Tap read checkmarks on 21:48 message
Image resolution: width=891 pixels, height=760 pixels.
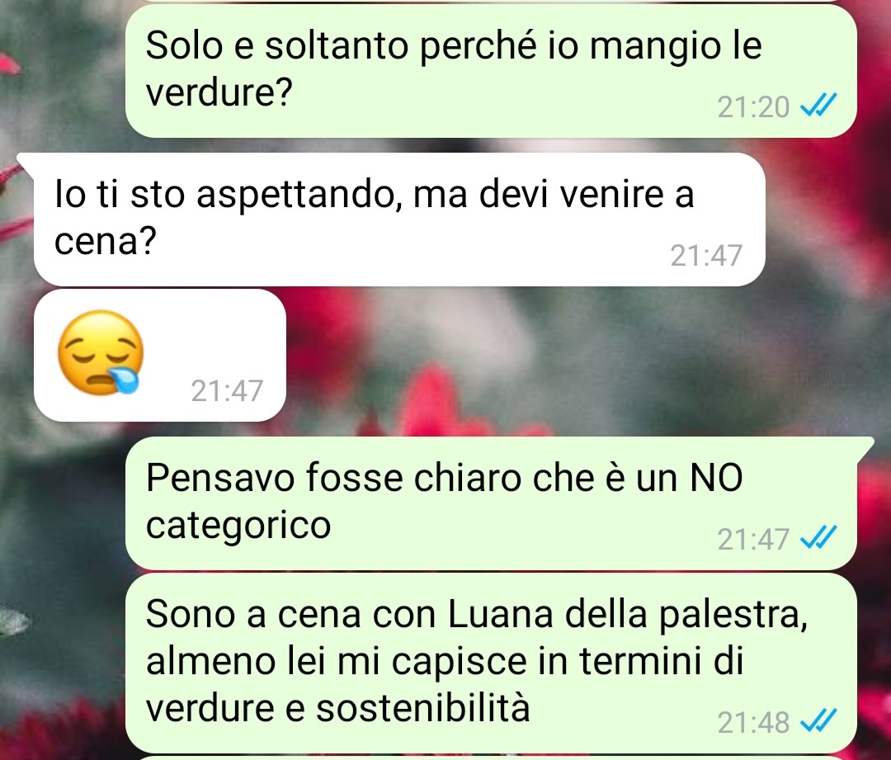point(818,720)
